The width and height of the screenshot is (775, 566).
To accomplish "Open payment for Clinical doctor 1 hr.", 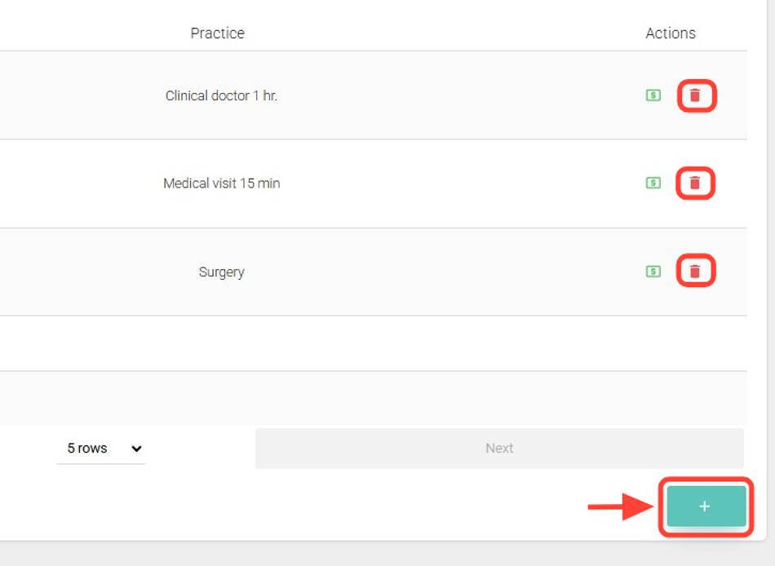I will 653,95.
